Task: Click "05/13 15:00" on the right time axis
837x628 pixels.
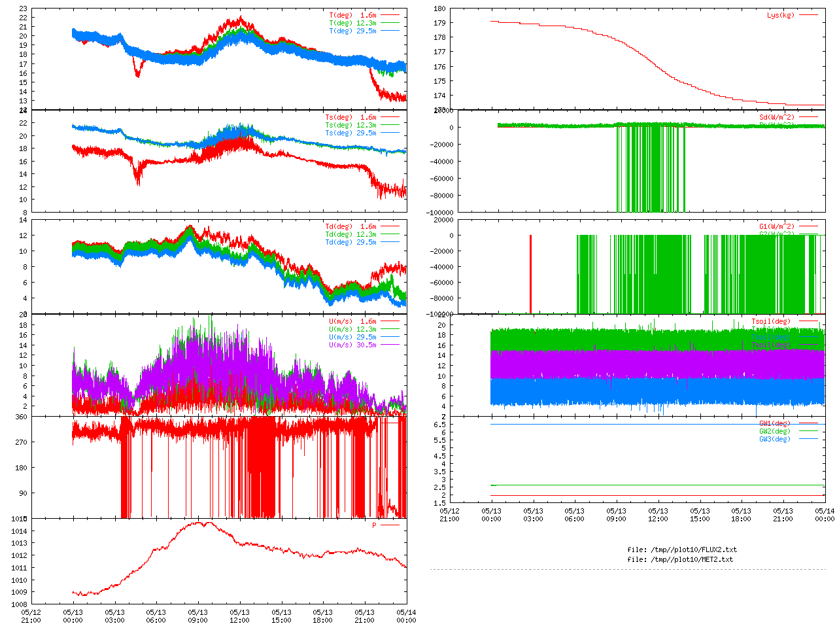Action: [700, 515]
